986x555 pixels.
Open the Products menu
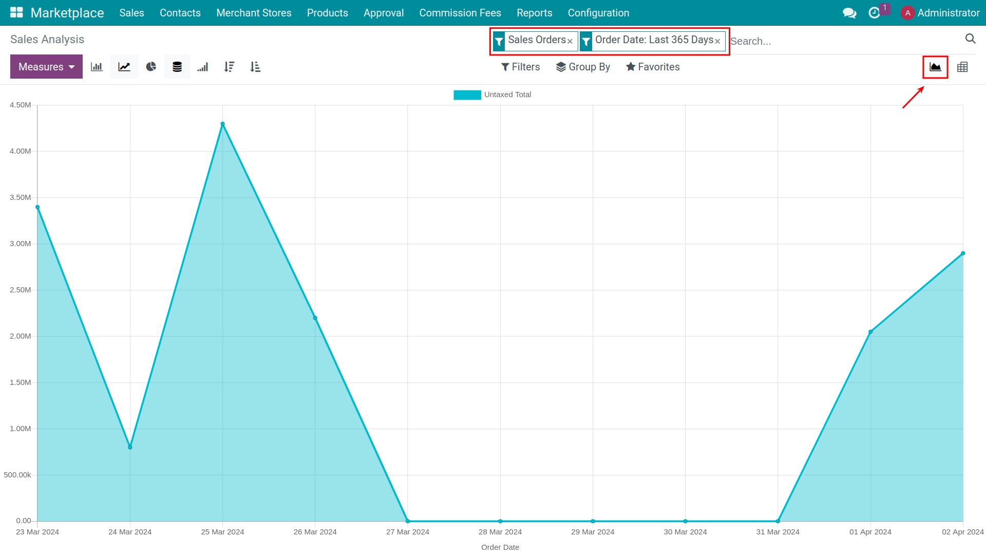327,13
